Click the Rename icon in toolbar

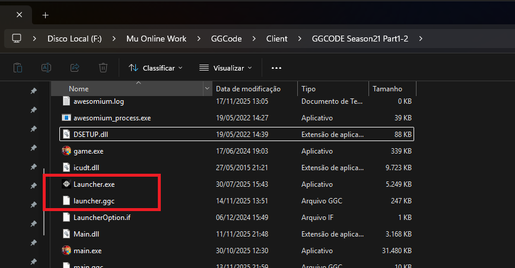[x=46, y=68]
